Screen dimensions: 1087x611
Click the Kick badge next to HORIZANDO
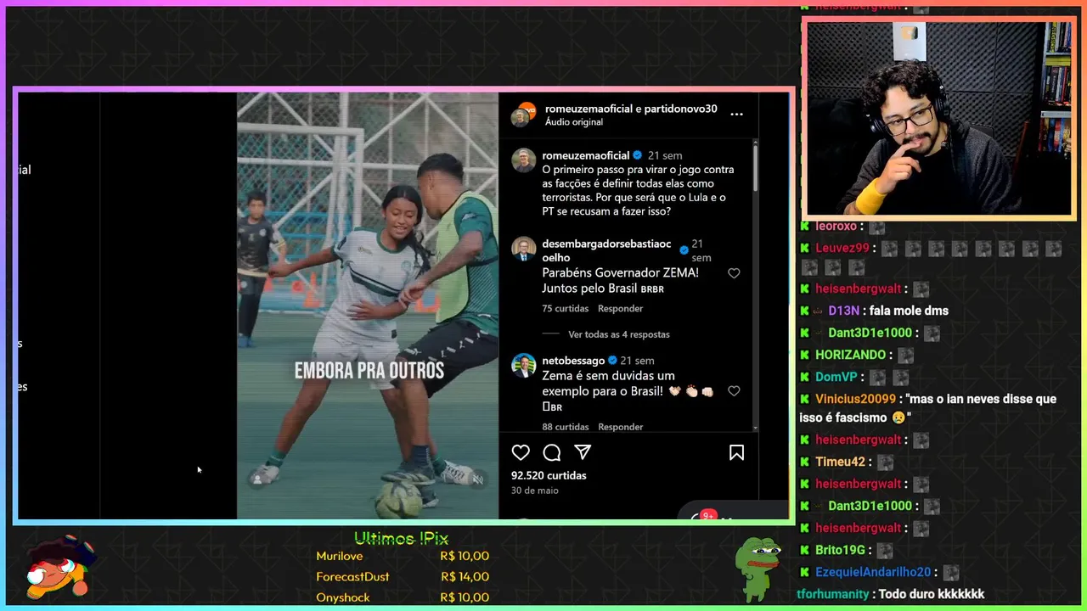804,355
